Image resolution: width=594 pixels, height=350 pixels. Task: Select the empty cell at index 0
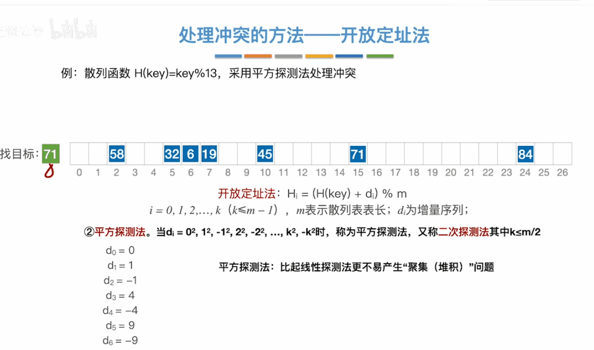click(x=79, y=154)
